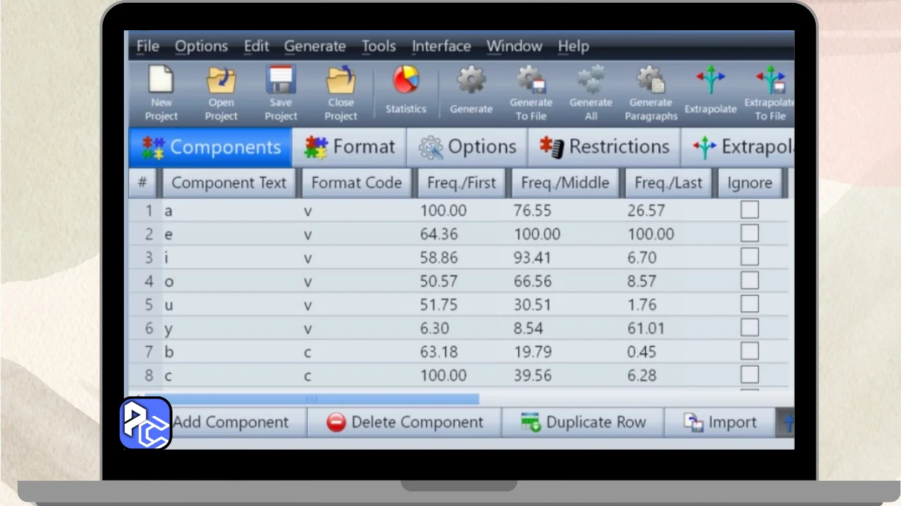Click the Freq./Middle value 19.79
Viewport: 901px width, 506px height.
tap(532, 351)
